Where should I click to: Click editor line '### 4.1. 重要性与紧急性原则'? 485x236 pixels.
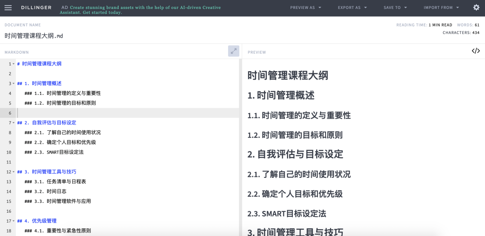(57, 231)
